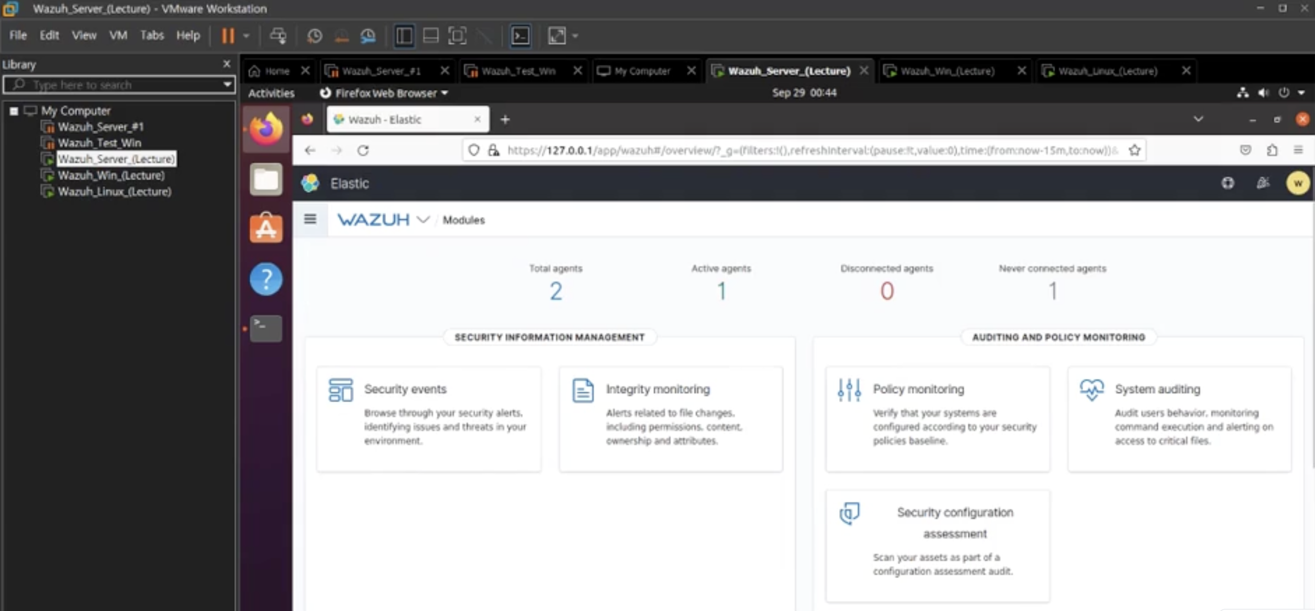Open Files from the Ubuntu dock
The width and height of the screenshot is (1315, 611).
266,179
